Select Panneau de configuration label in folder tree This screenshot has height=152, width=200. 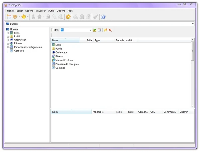[28, 47]
